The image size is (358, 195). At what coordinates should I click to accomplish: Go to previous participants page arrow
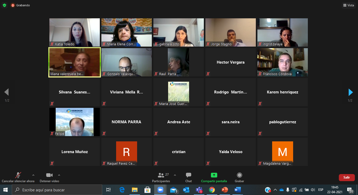click(x=7, y=92)
